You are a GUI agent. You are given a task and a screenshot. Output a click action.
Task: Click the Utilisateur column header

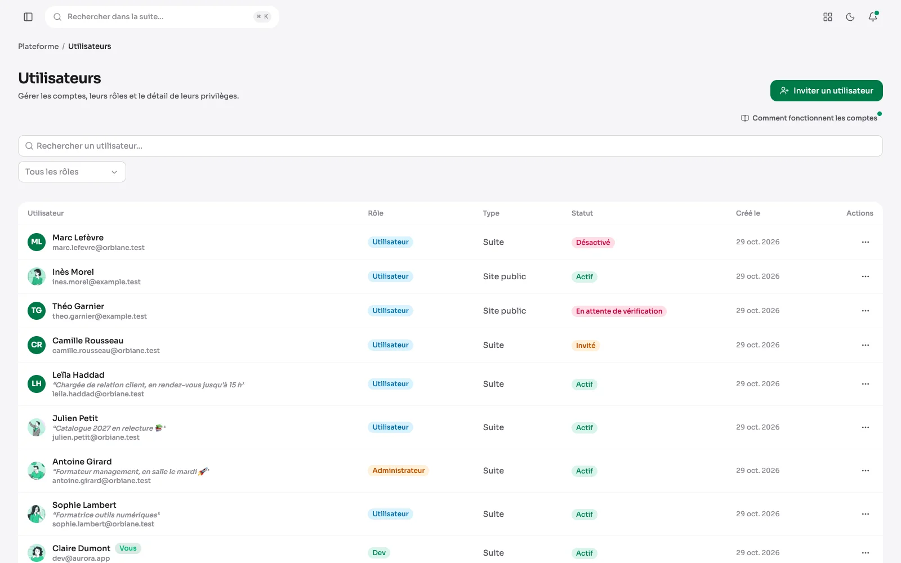pos(46,213)
